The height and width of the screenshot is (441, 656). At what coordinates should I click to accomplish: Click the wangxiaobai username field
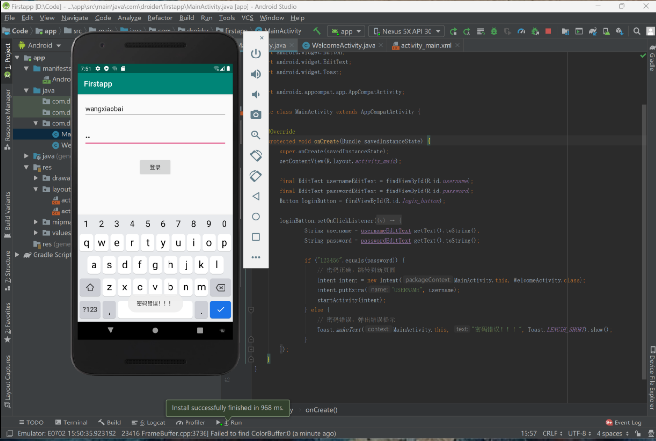pos(155,109)
